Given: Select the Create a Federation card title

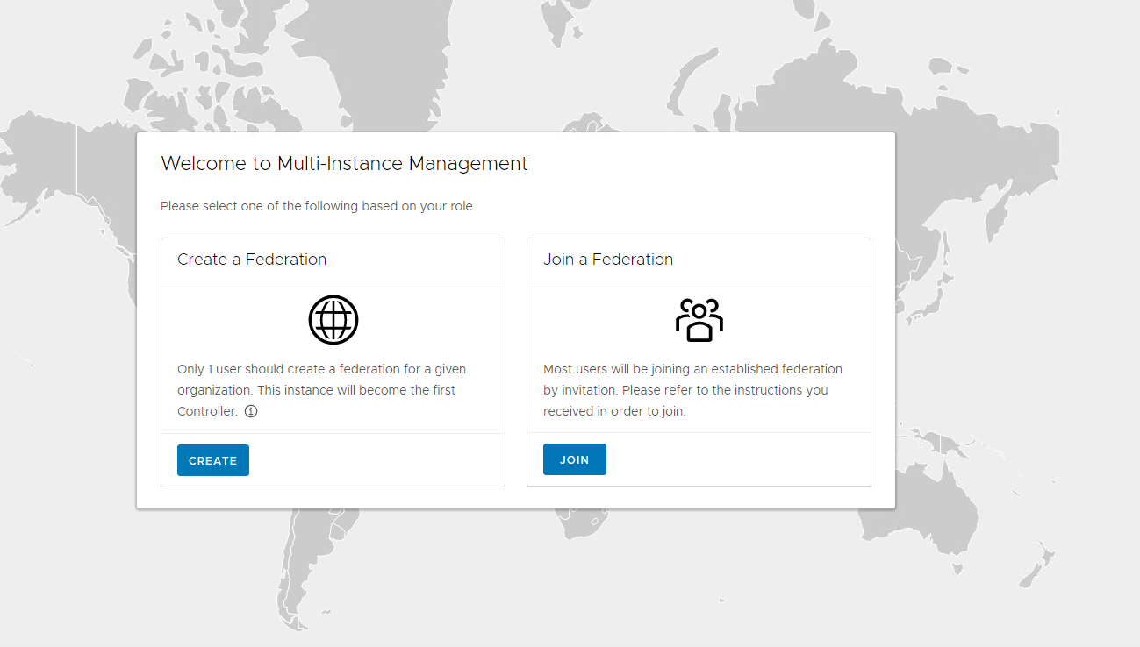Looking at the screenshot, I should pos(252,260).
